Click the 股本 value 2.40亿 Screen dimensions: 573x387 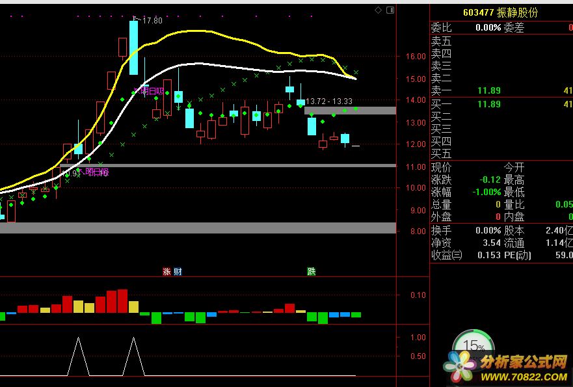[x=559, y=231]
